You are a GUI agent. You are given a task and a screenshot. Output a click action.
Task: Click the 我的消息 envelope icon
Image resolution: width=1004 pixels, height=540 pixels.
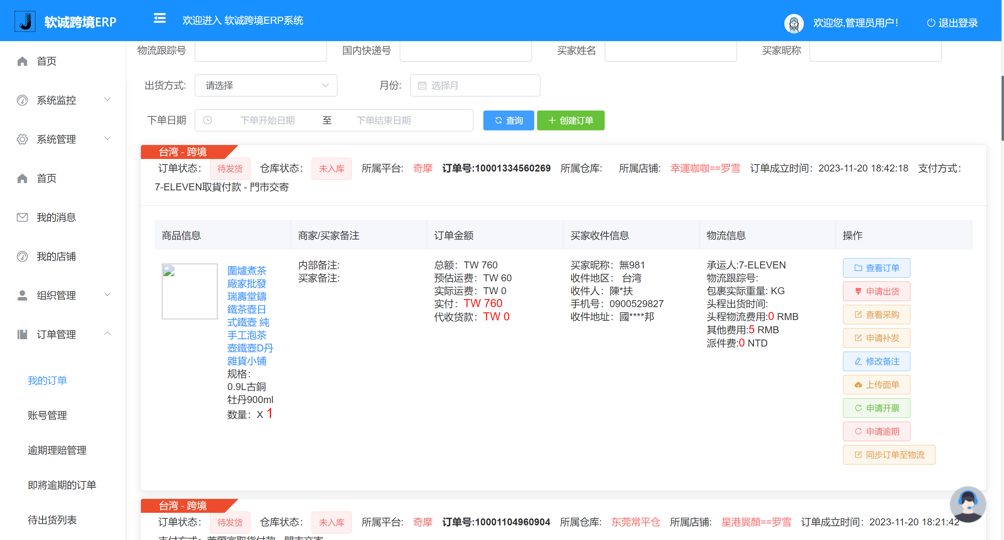(22, 217)
